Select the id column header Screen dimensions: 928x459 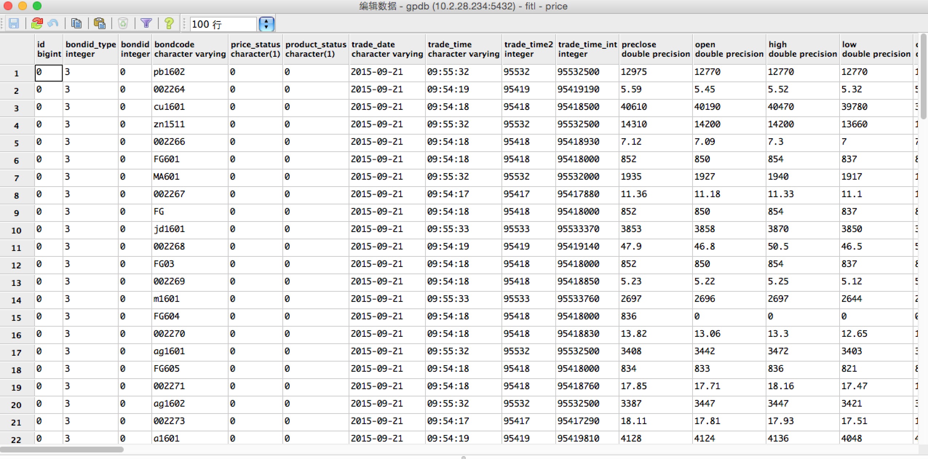pyautogui.click(x=49, y=49)
